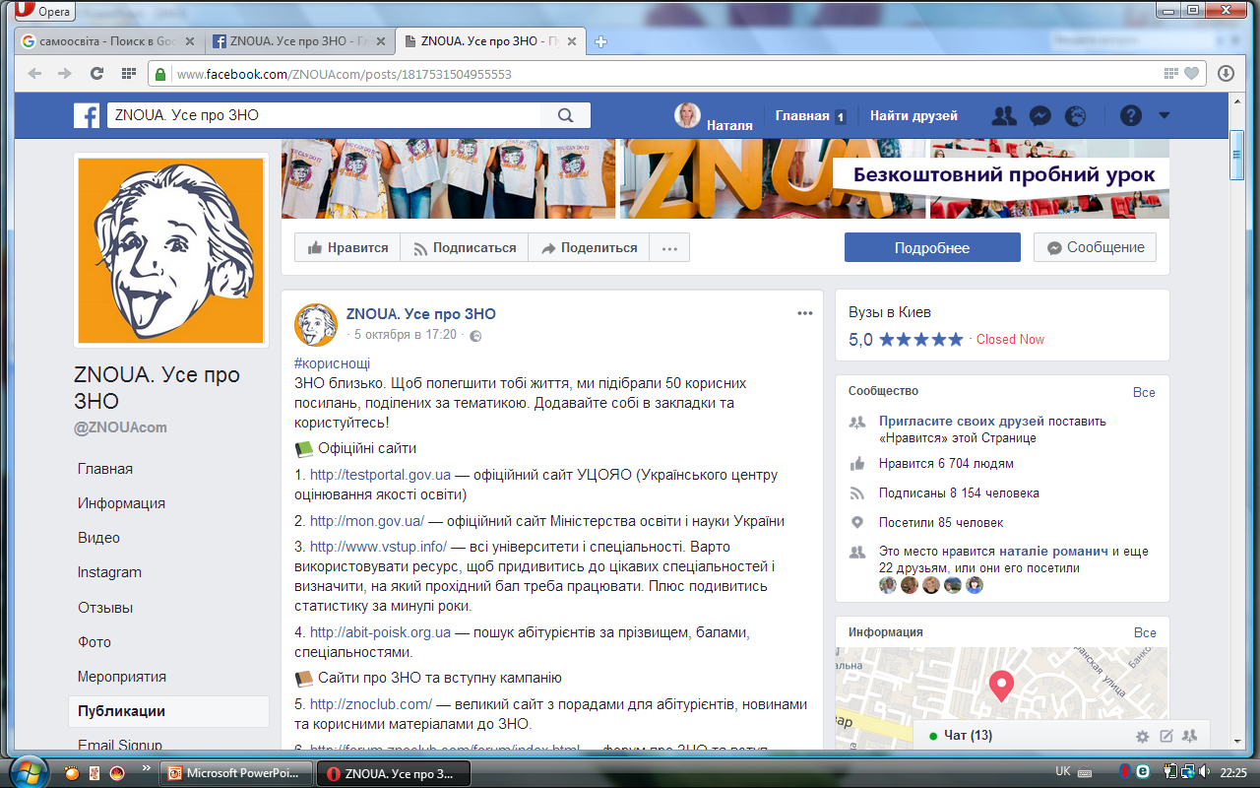Image resolution: width=1260 pixels, height=788 pixels.
Task: Open the page more options ellipsis button
Action: coord(669,247)
